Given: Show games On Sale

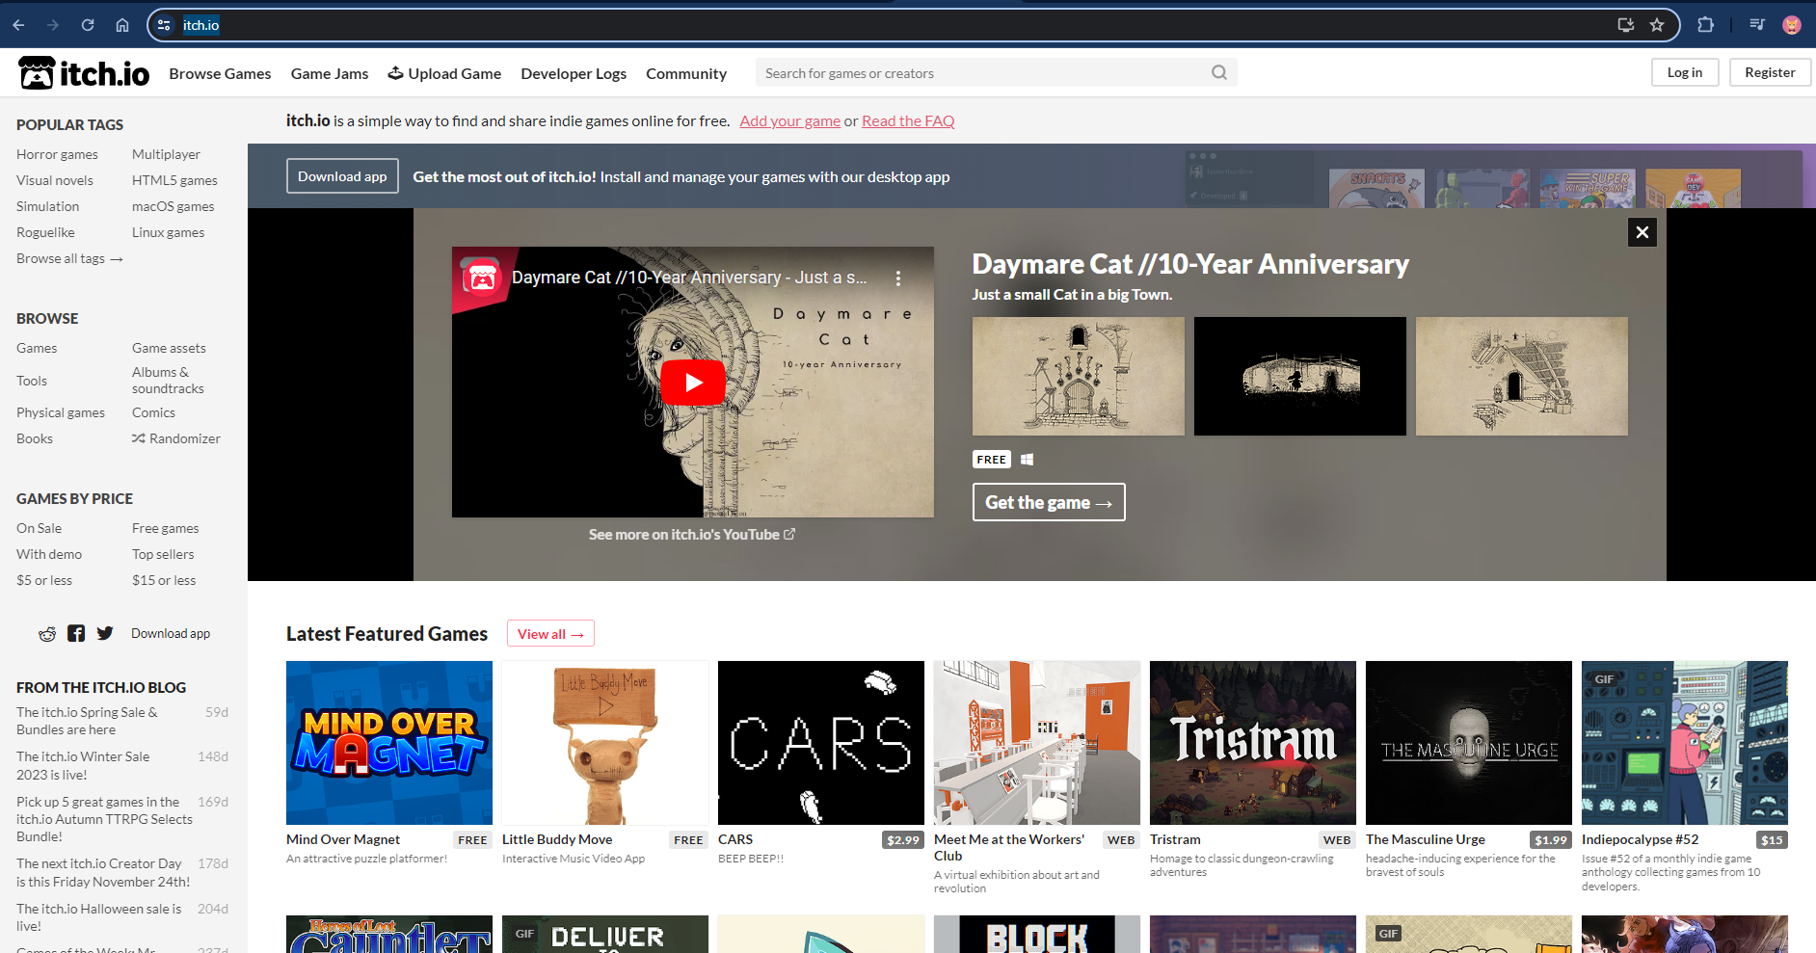Looking at the screenshot, I should pos(39,528).
